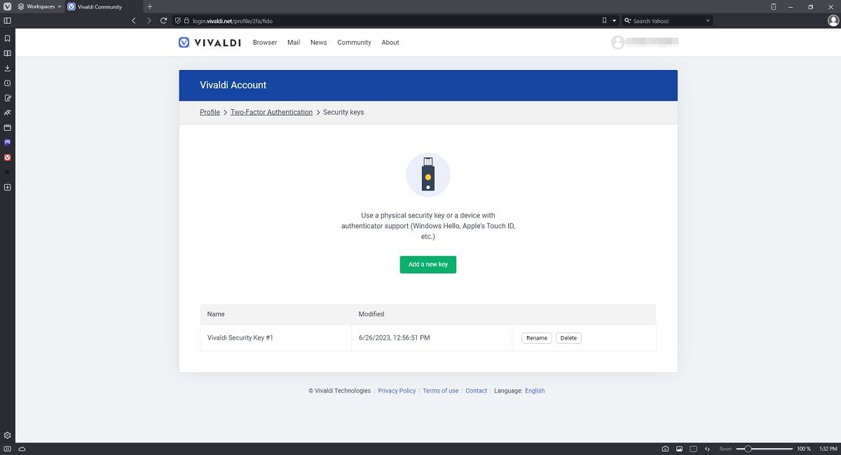
Task: Open the Notes panel
Action: tap(7, 98)
